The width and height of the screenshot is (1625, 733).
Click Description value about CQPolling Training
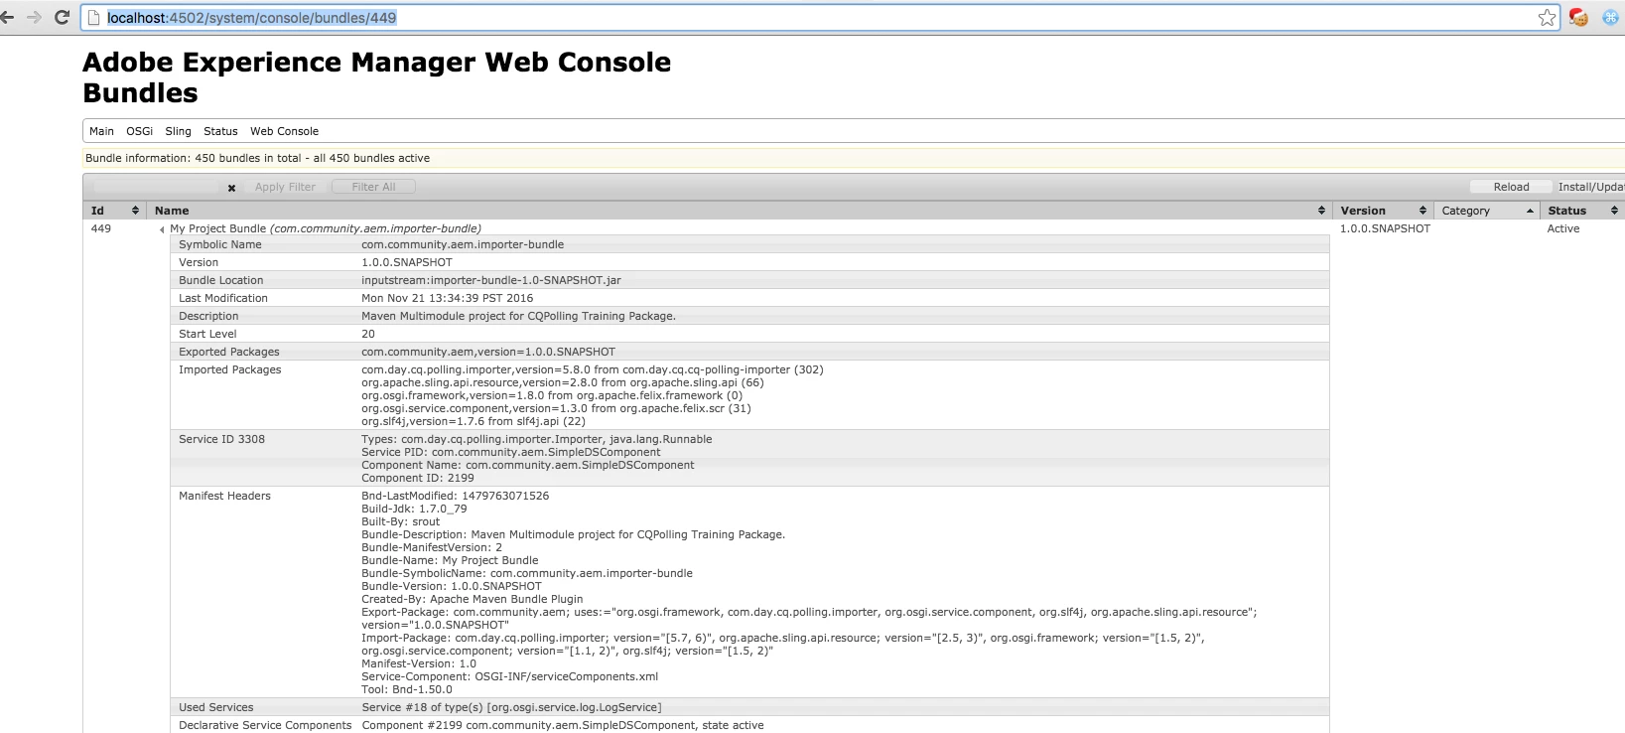(x=518, y=316)
